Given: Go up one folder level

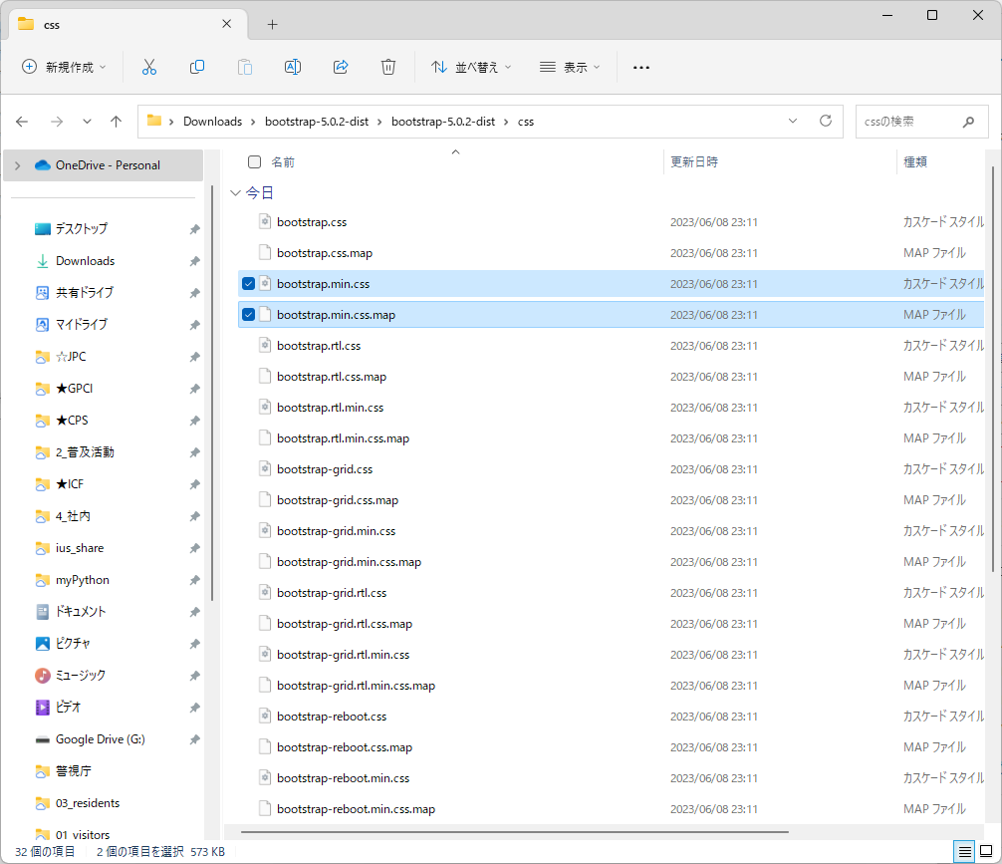Looking at the screenshot, I should pyautogui.click(x=116, y=122).
